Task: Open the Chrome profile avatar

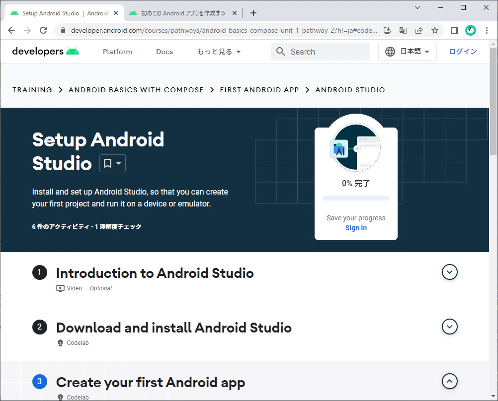Action: pyautogui.click(x=470, y=30)
